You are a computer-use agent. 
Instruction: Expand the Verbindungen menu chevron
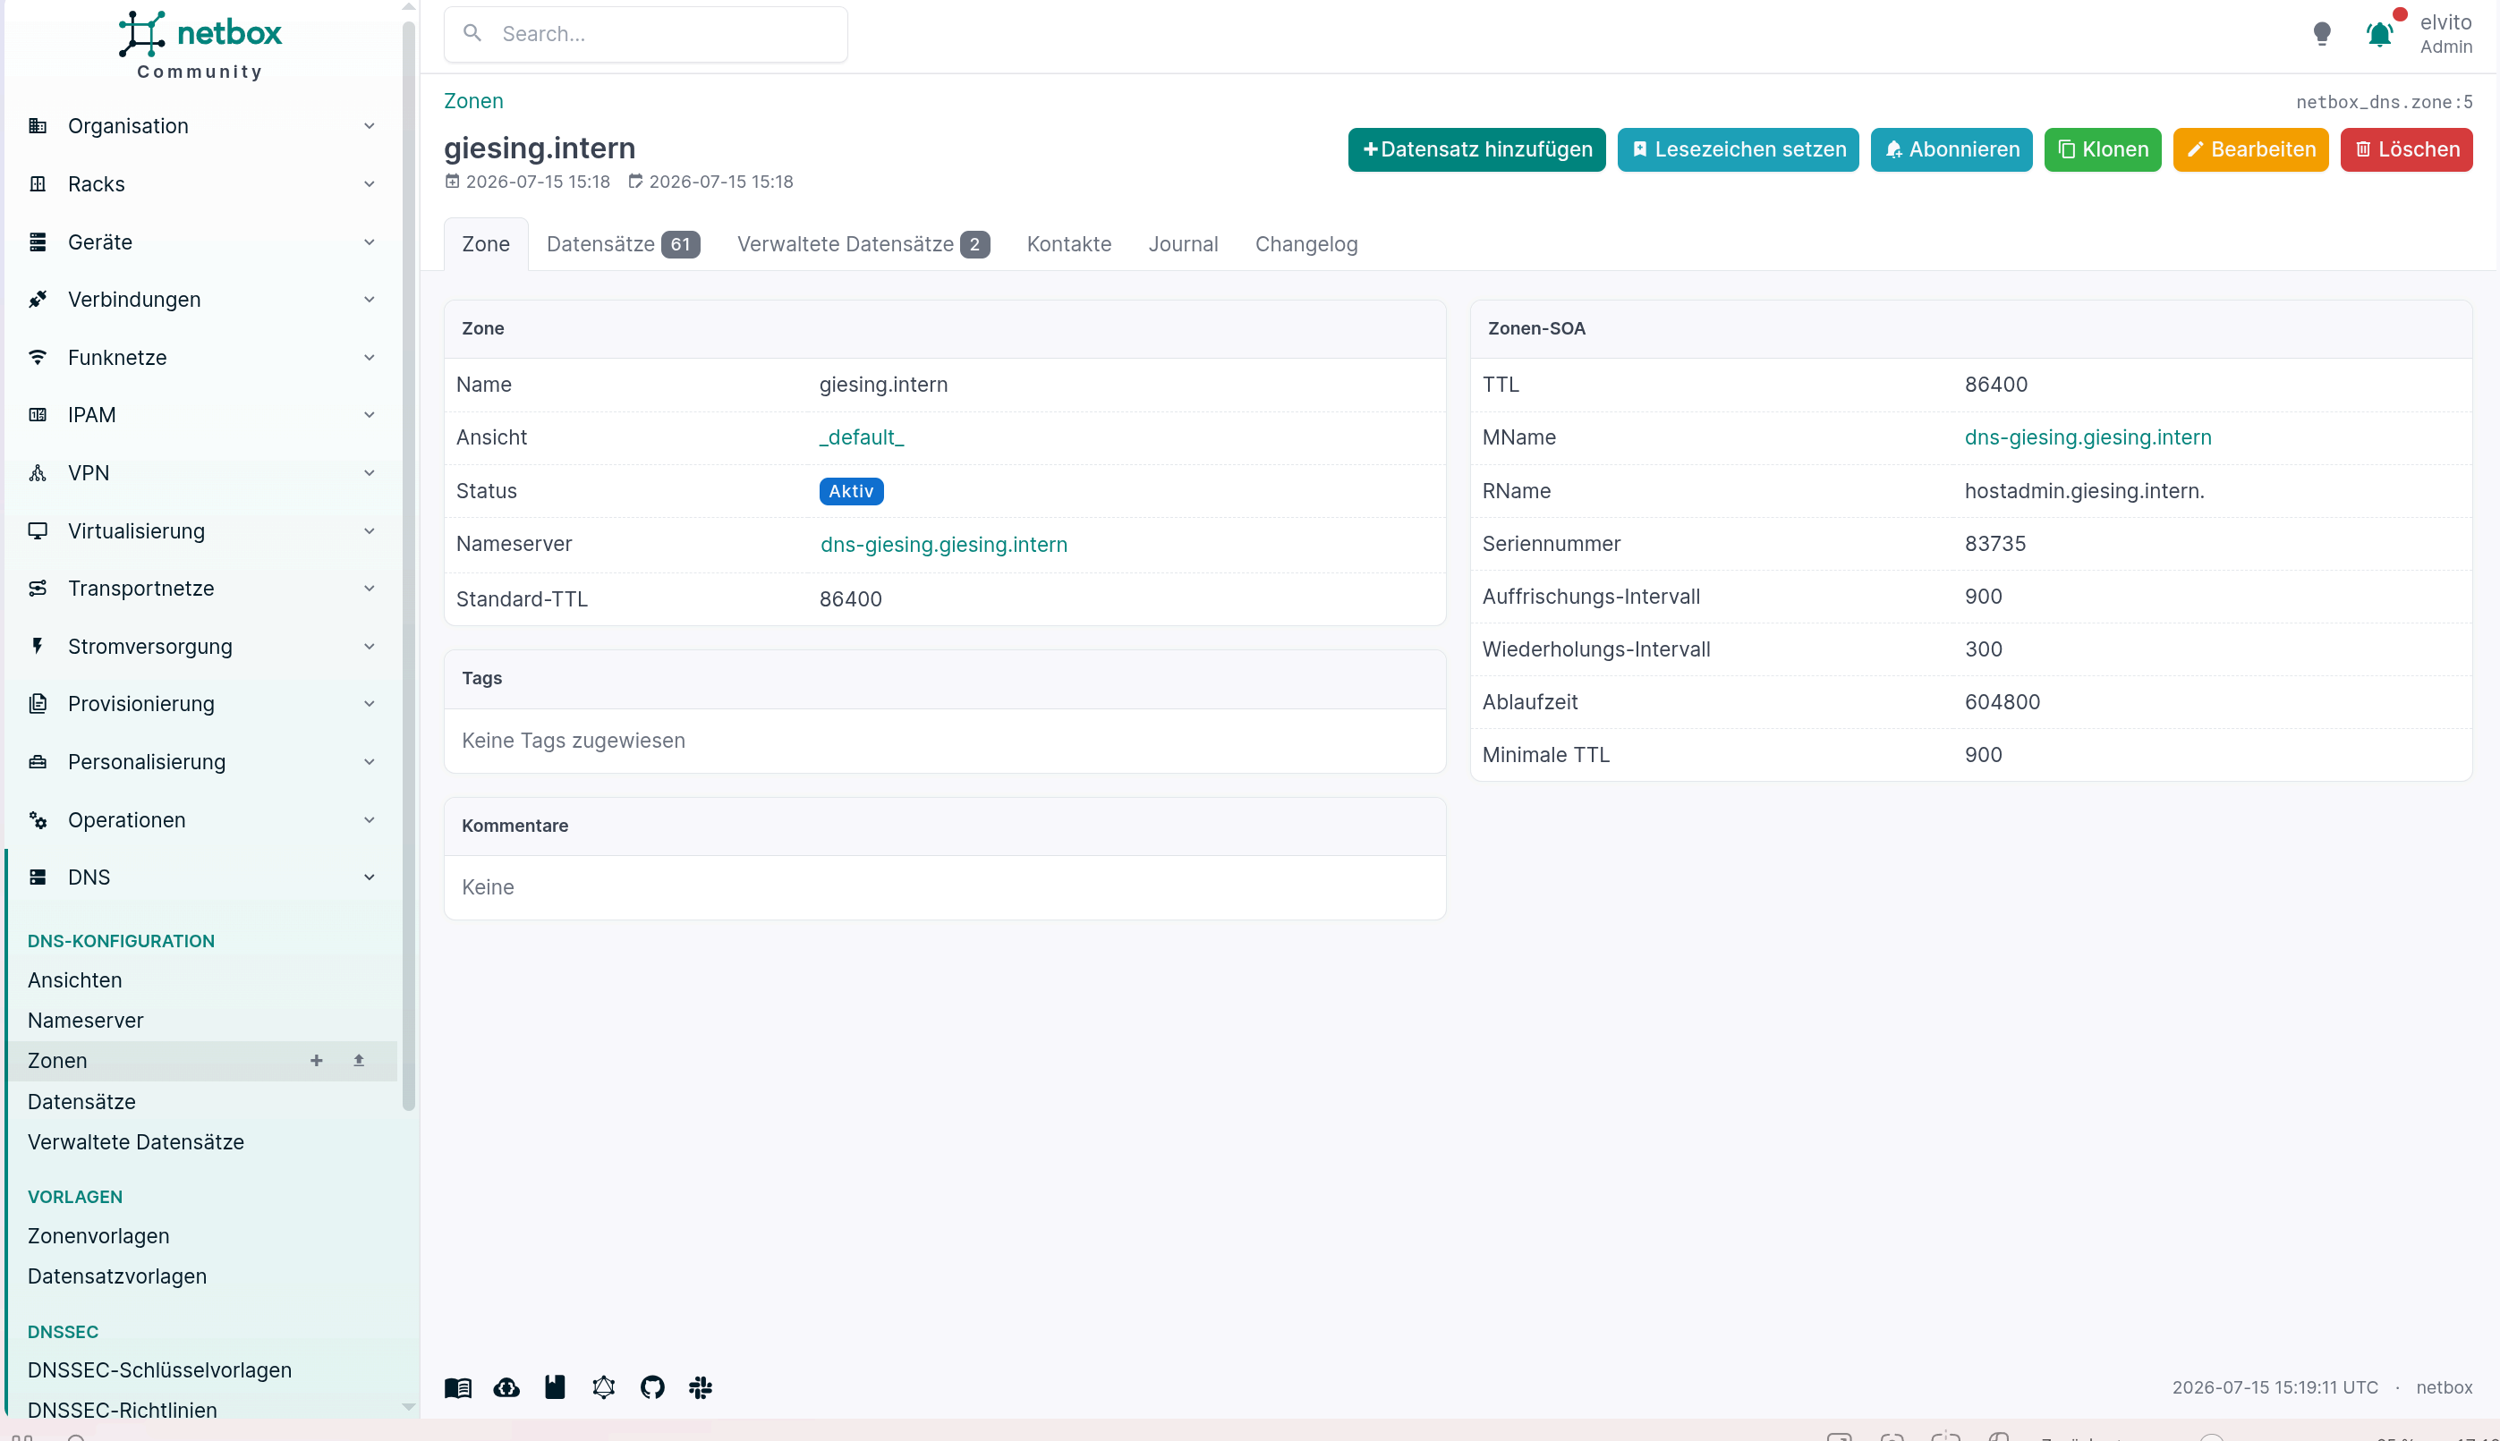click(370, 300)
